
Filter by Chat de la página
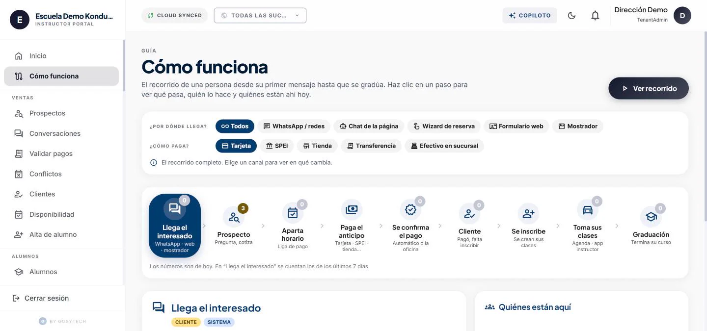(369, 126)
